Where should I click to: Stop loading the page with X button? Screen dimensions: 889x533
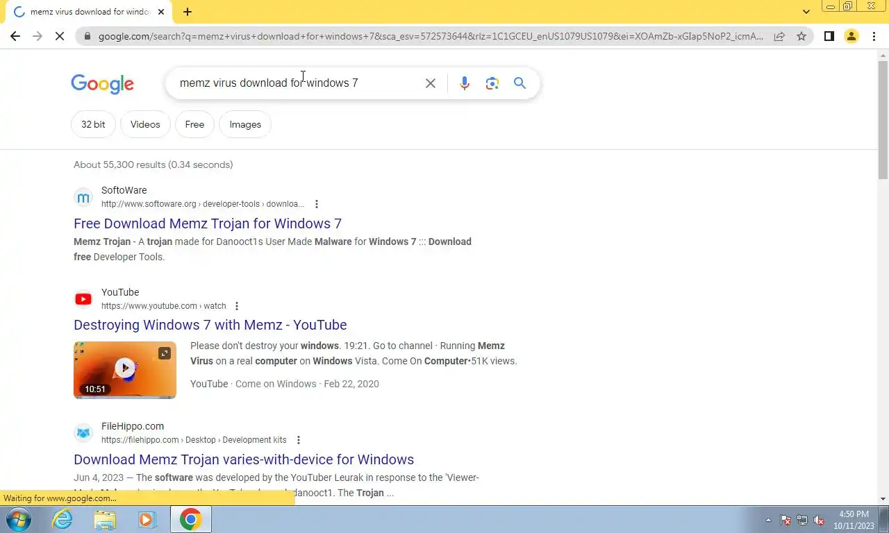60,36
